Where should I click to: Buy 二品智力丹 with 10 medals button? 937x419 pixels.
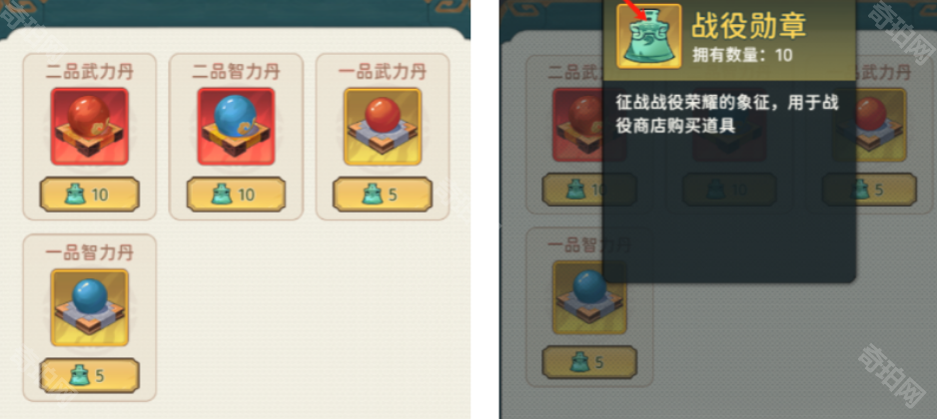(236, 195)
